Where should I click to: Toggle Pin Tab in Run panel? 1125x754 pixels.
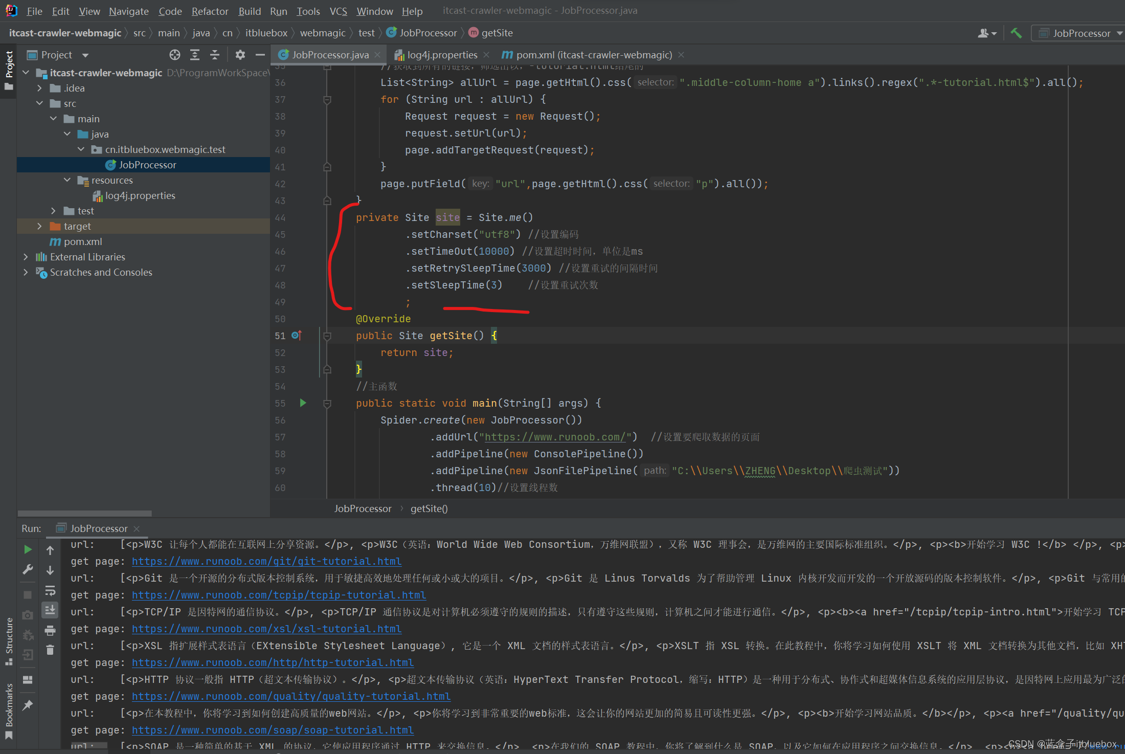point(28,705)
